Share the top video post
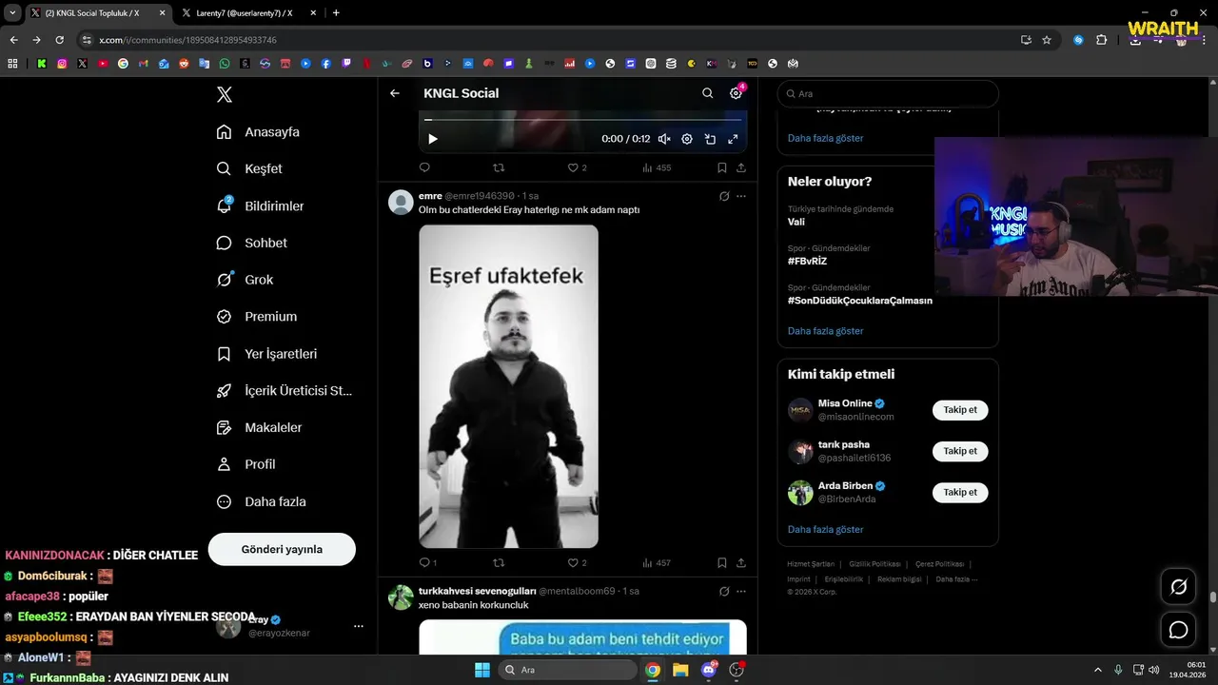 [741, 167]
